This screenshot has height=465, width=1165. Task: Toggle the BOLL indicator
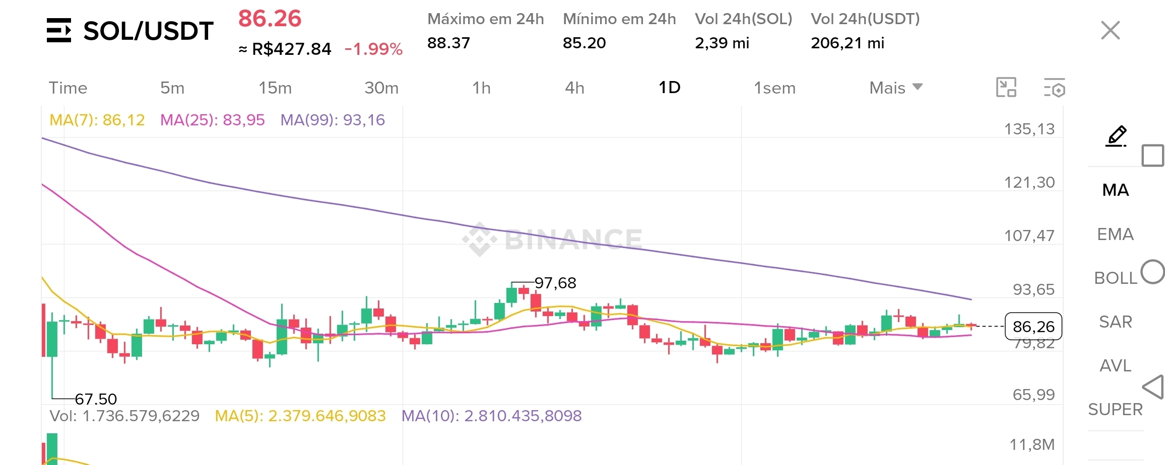(1116, 278)
